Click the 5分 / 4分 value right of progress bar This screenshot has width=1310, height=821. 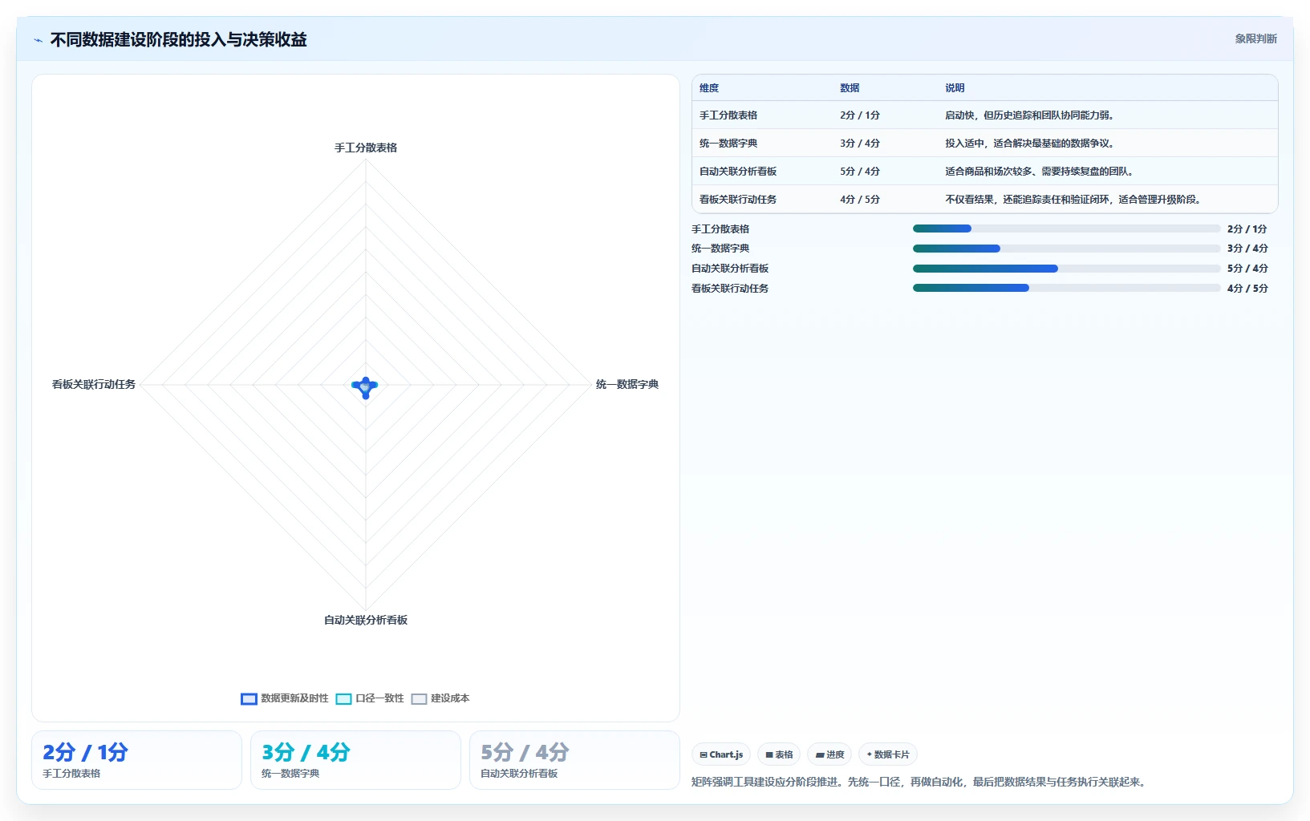point(1247,269)
